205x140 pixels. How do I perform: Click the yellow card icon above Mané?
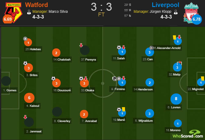pyautogui.click(x=124, y=109)
